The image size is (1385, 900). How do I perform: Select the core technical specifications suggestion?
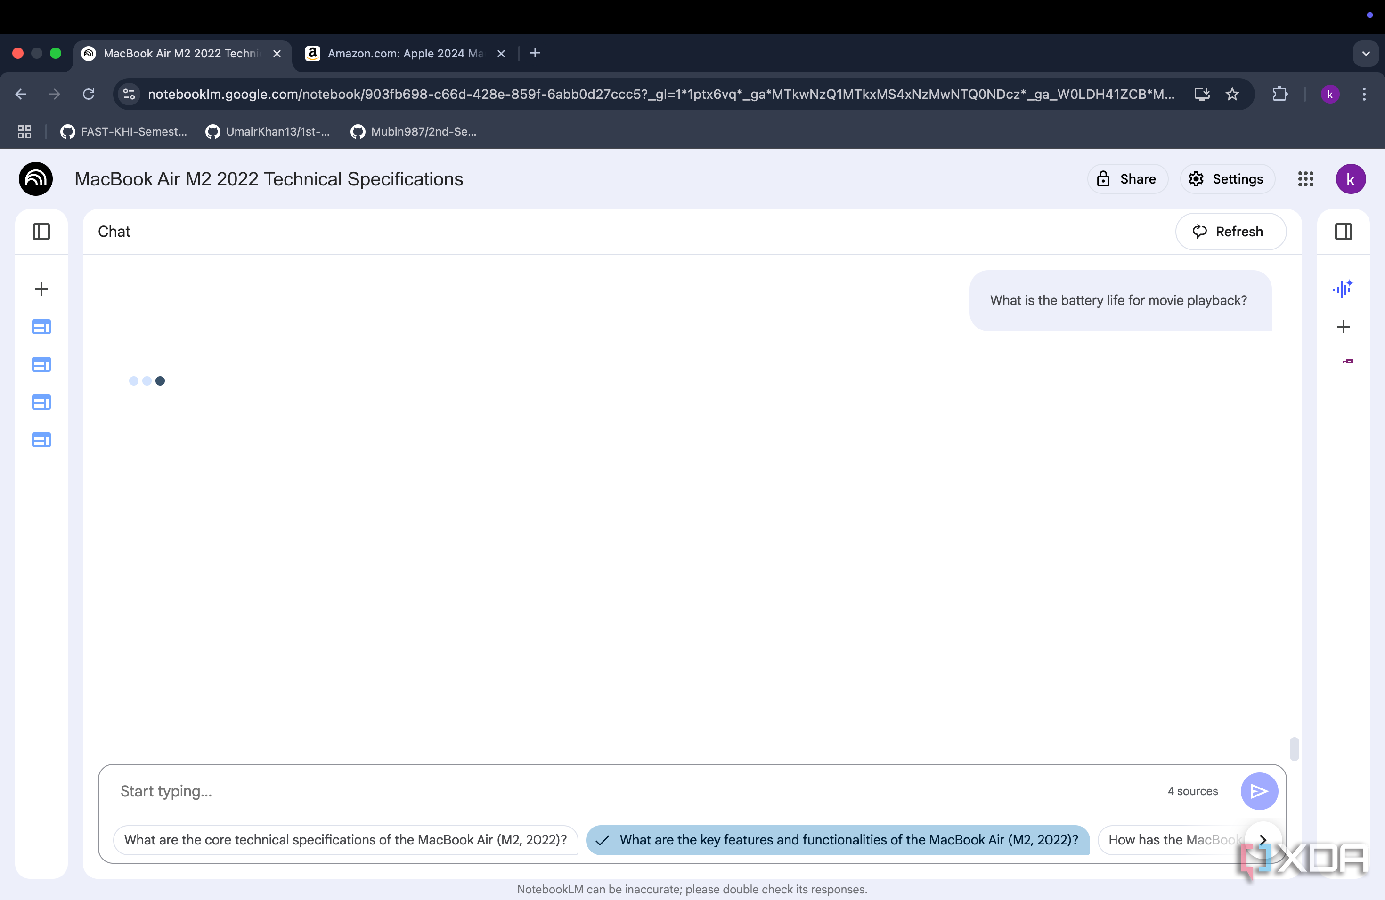[x=346, y=840]
